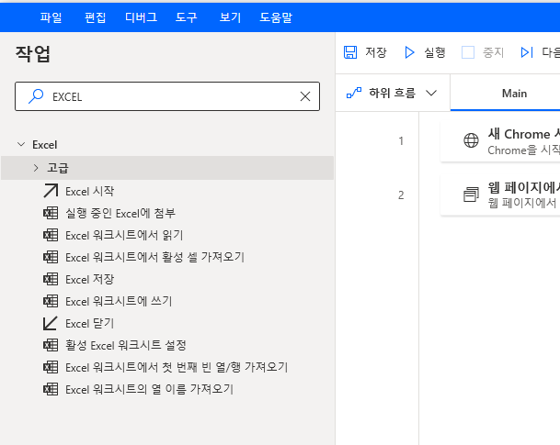560x445 pixels.
Task: Select Excel 워크시트에서 첫 번째 빈 열/행 가져오기
Action: tap(177, 367)
